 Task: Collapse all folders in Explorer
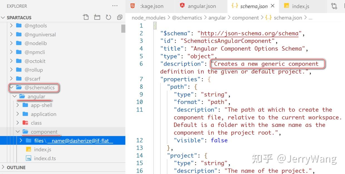pyautogui.click(x=120, y=17)
